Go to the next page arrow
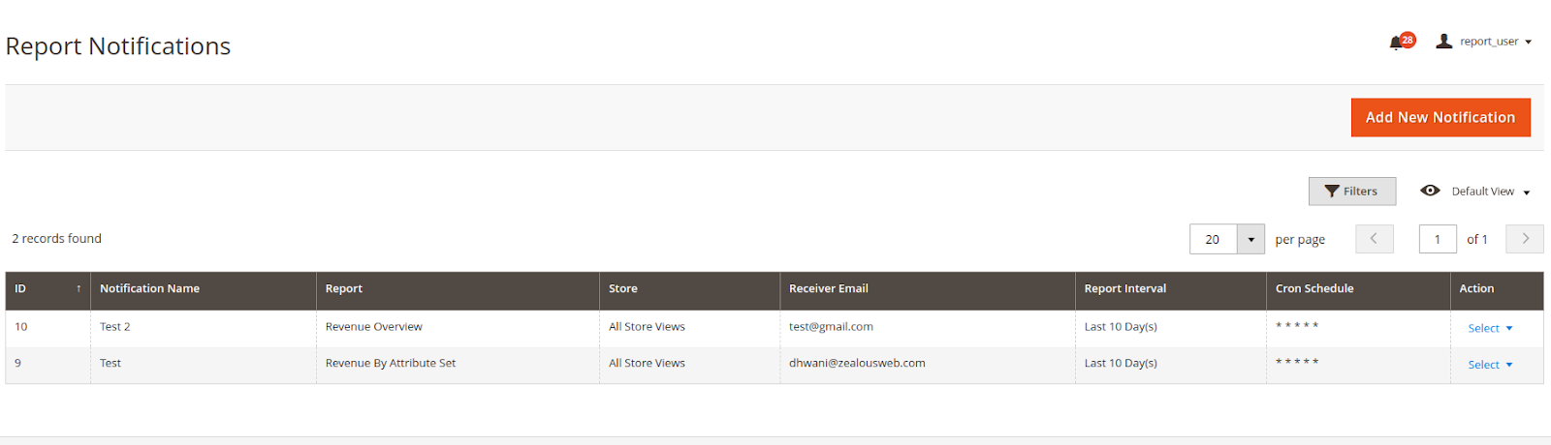This screenshot has width=1551, height=445. (x=1525, y=239)
